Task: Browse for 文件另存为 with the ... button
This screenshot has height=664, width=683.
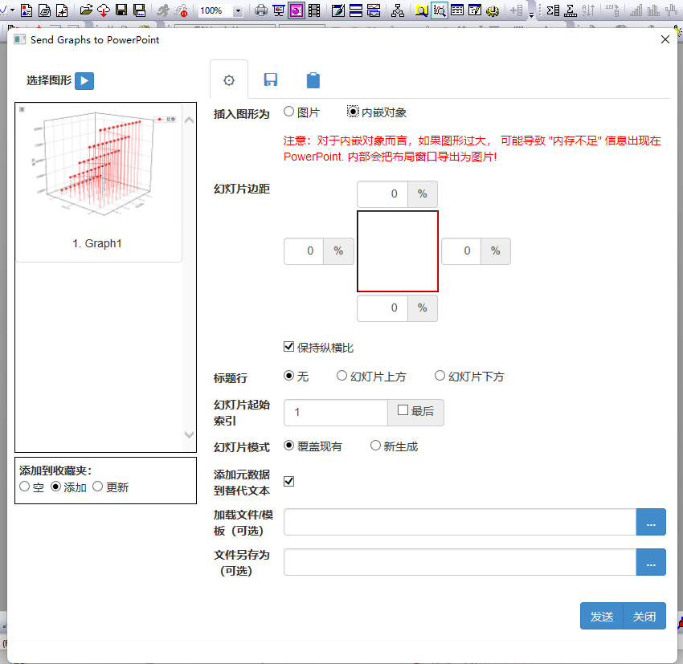Action: tap(651, 562)
